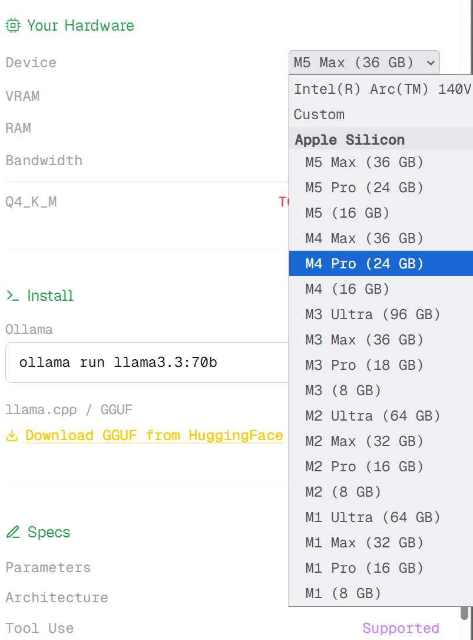This screenshot has height=640, width=473.
Task: Choose M1 Ultra (64 GB) option
Action: click(372, 517)
